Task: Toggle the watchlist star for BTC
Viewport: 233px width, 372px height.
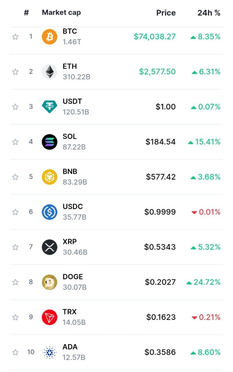Action: pos(15,37)
